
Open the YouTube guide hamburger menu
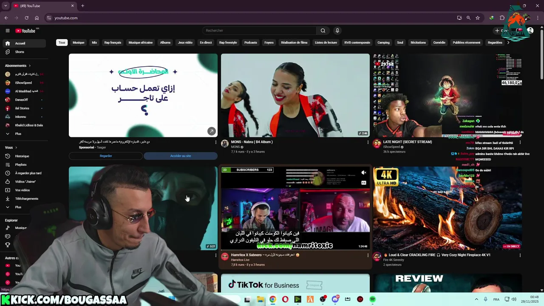[x=7, y=31]
